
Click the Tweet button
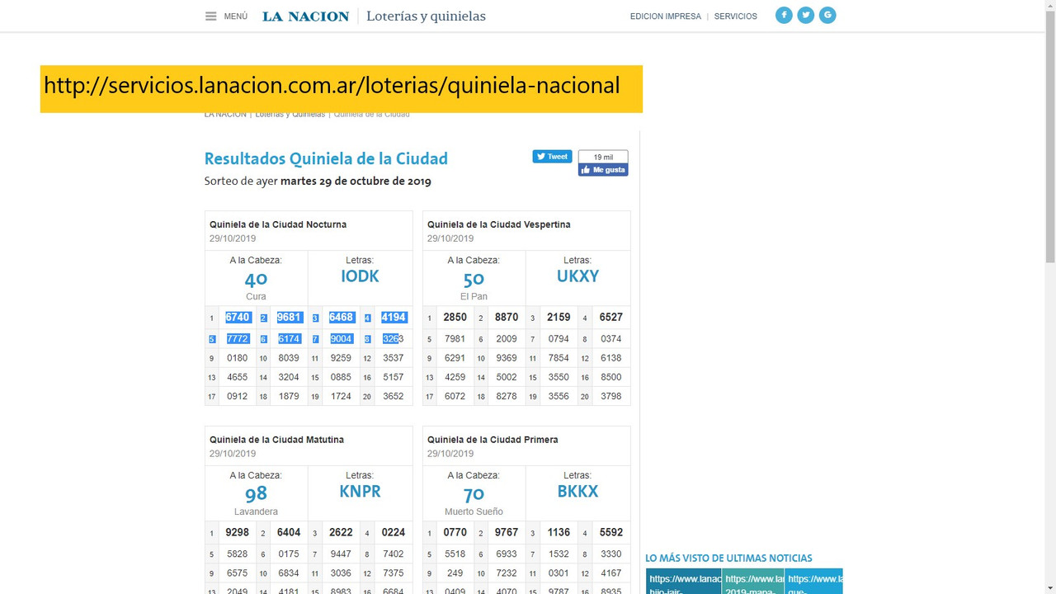point(552,157)
